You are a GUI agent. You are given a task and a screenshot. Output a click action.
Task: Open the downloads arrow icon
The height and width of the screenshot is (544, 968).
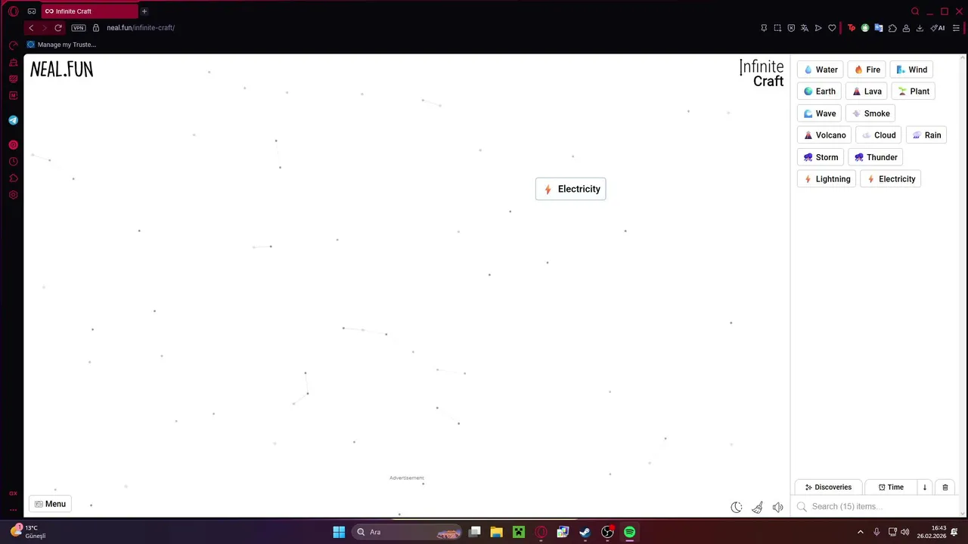920,28
